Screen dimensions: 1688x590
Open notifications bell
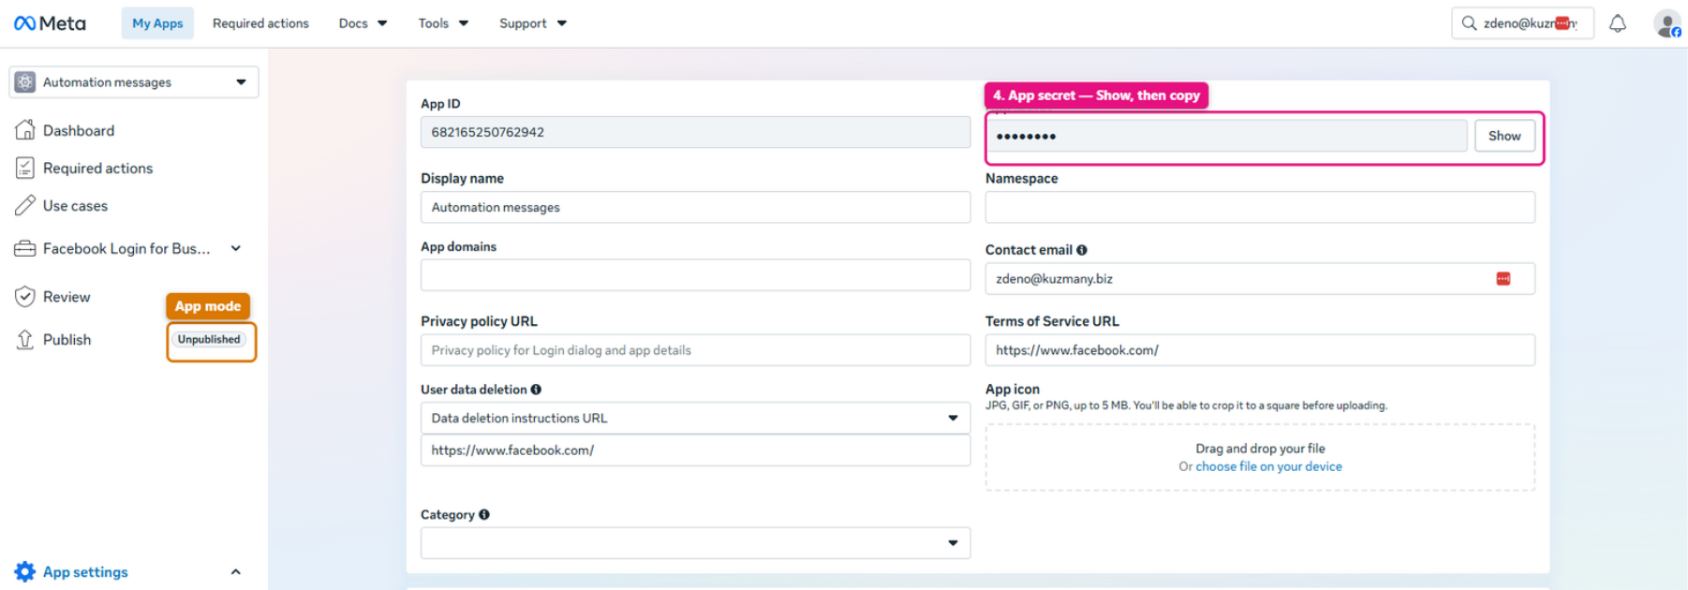point(1618,23)
